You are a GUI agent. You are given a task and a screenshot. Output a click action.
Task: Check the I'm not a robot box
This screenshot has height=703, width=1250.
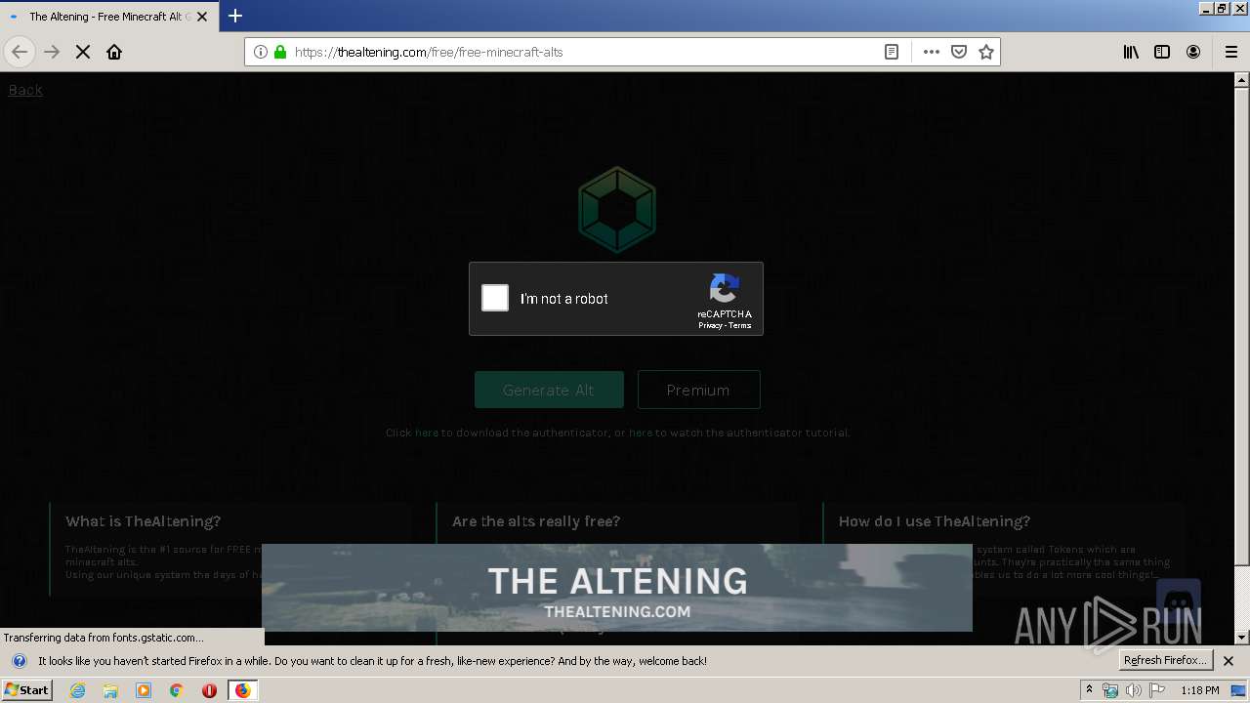(x=495, y=298)
